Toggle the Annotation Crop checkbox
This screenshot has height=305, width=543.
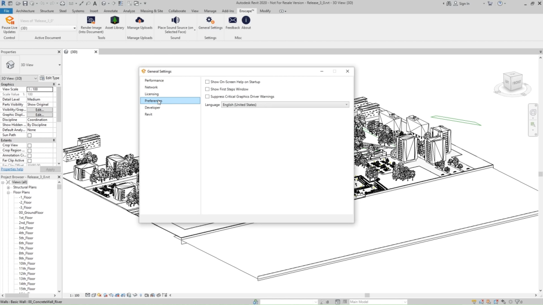30,156
